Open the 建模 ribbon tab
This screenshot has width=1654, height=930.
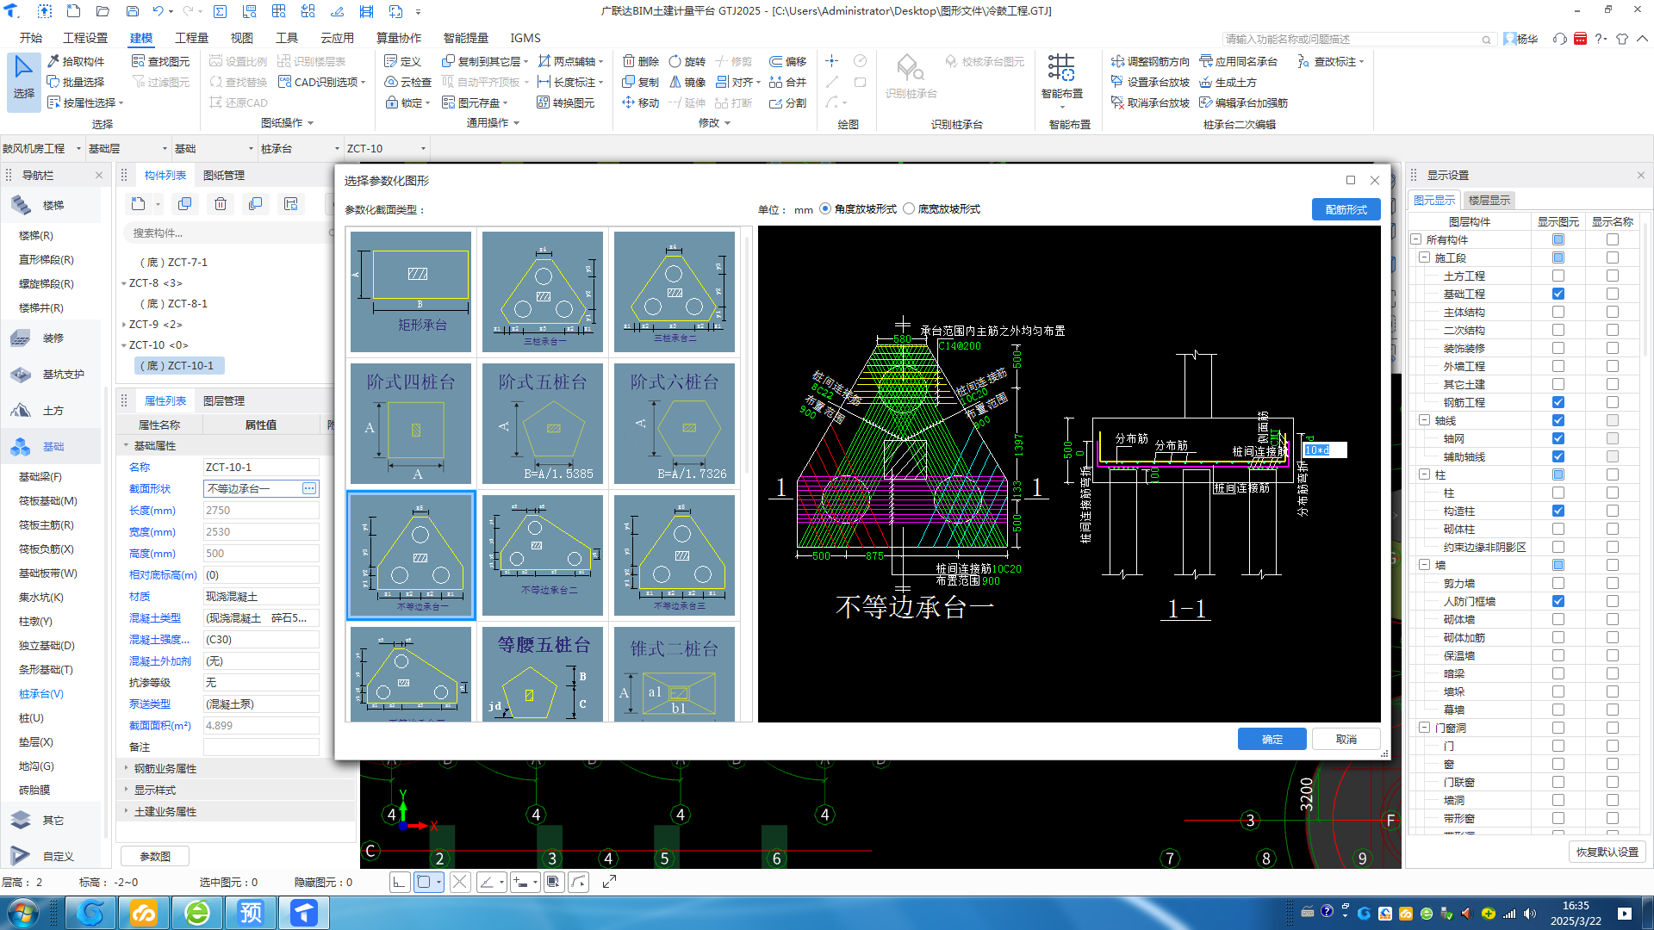(x=141, y=38)
